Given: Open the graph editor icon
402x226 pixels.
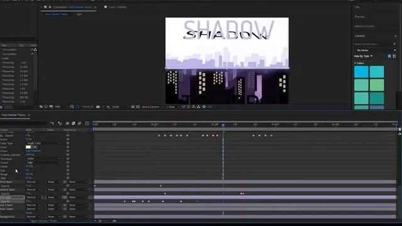Looking at the screenshot, I should tap(87, 124).
